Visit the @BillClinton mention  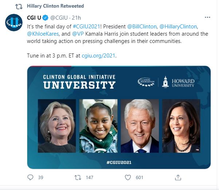click(142, 27)
